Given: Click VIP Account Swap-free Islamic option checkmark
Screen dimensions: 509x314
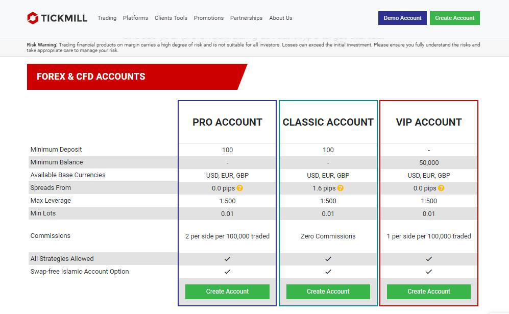Looking at the screenshot, I should 429,272.
